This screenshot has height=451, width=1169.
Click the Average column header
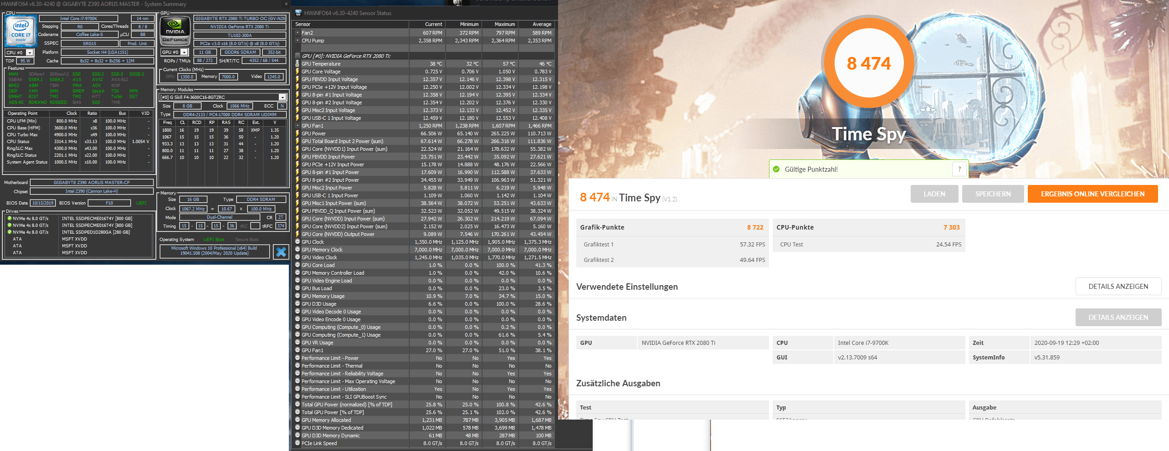pos(536,24)
